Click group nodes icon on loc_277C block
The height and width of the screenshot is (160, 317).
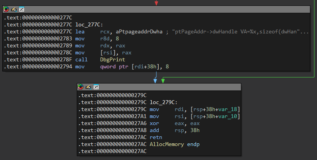point(21,9)
